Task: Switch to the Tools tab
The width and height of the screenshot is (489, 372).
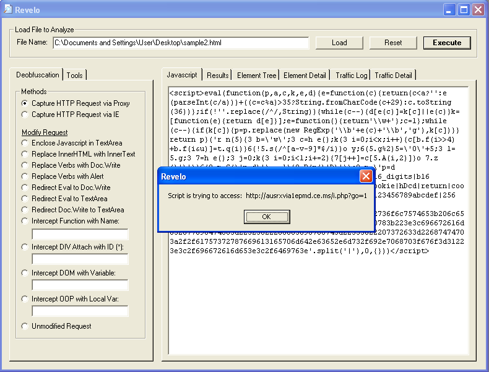Action: (74, 76)
